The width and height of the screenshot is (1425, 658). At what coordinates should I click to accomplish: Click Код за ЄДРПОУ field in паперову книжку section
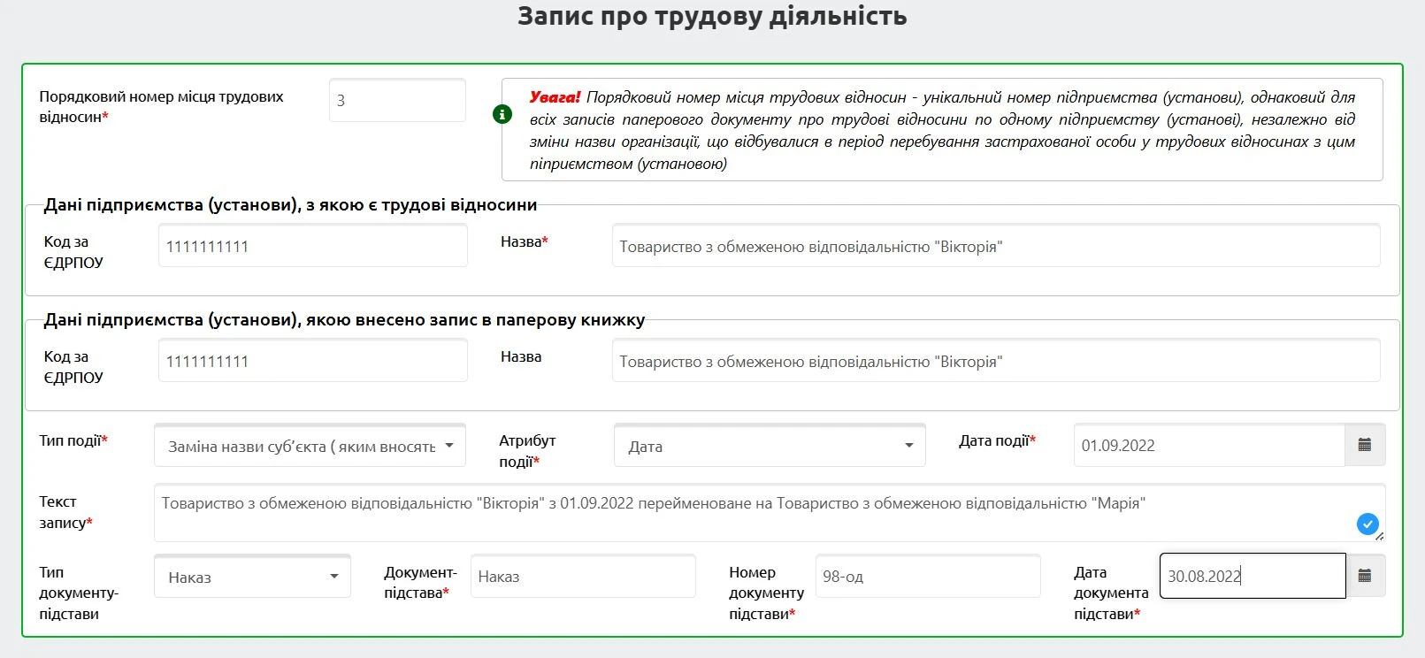click(x=312, y=361)
